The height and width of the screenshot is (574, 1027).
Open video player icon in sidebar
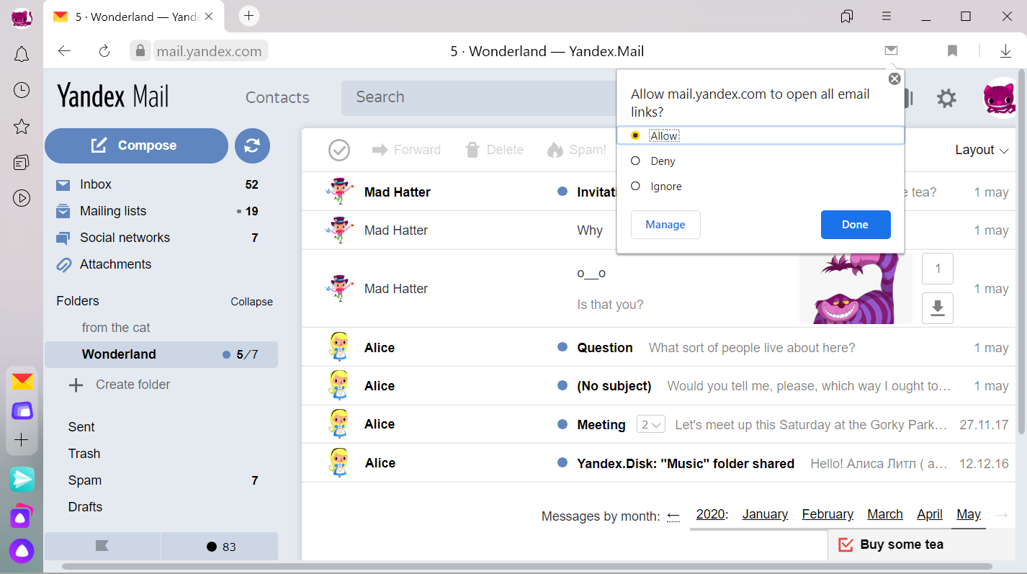pos(22,198)
